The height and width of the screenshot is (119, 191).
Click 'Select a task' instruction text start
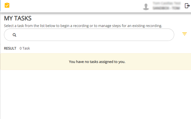click(11, 26)
